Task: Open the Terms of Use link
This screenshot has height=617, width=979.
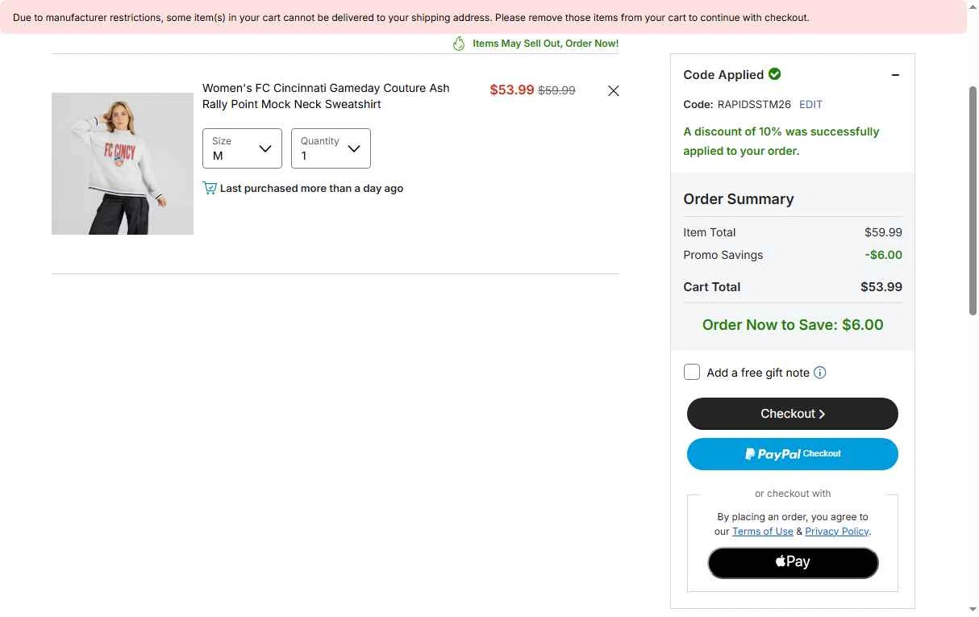Action: (763, 532)
